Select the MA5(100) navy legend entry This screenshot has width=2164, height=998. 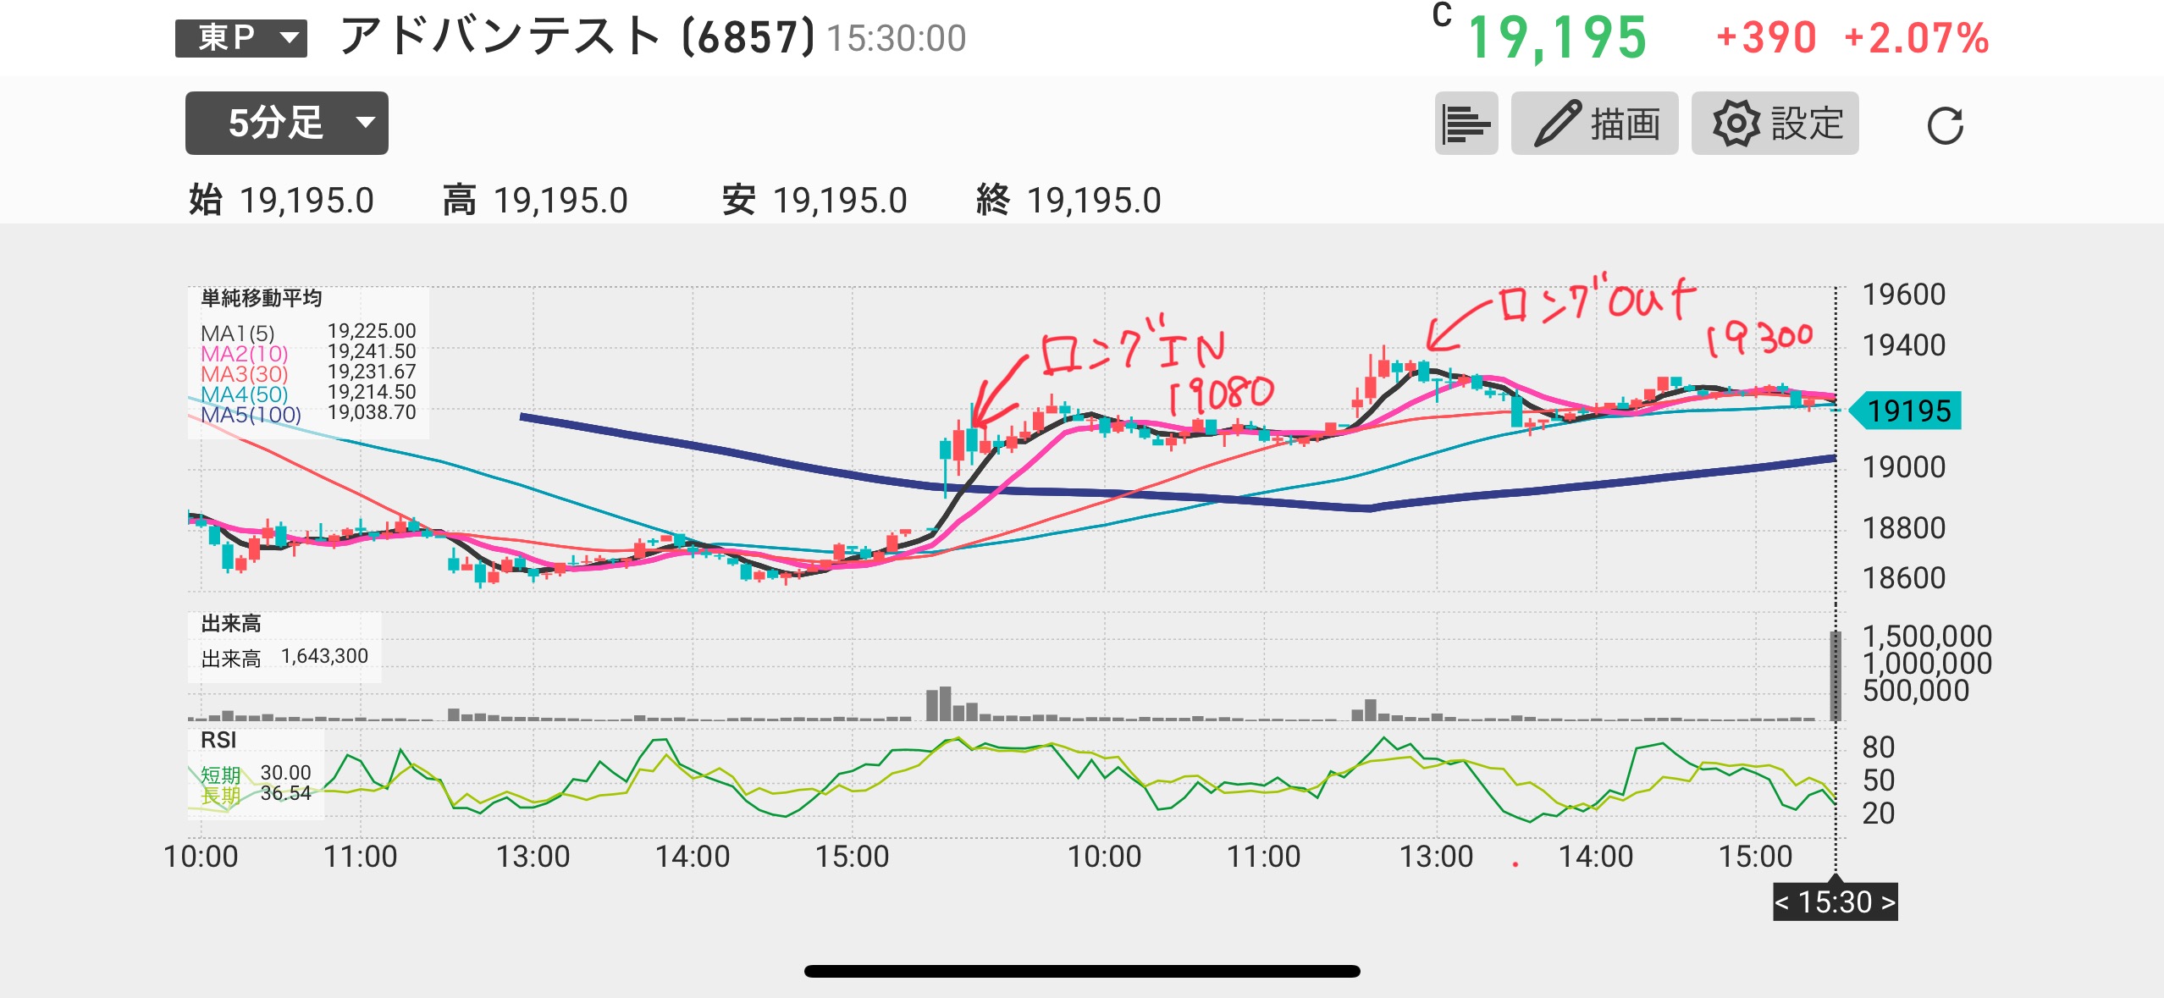[x=251, y=414]
